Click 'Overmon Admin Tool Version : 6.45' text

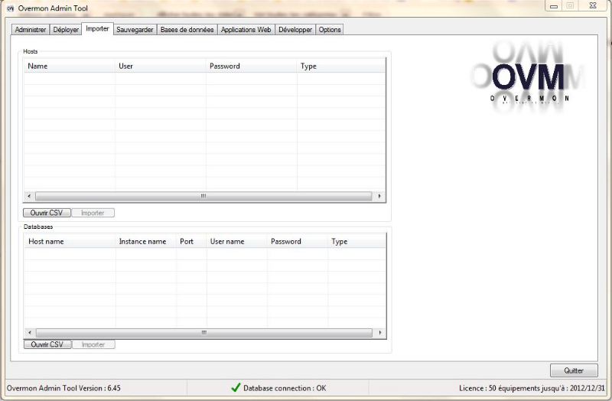pos(63,388)
